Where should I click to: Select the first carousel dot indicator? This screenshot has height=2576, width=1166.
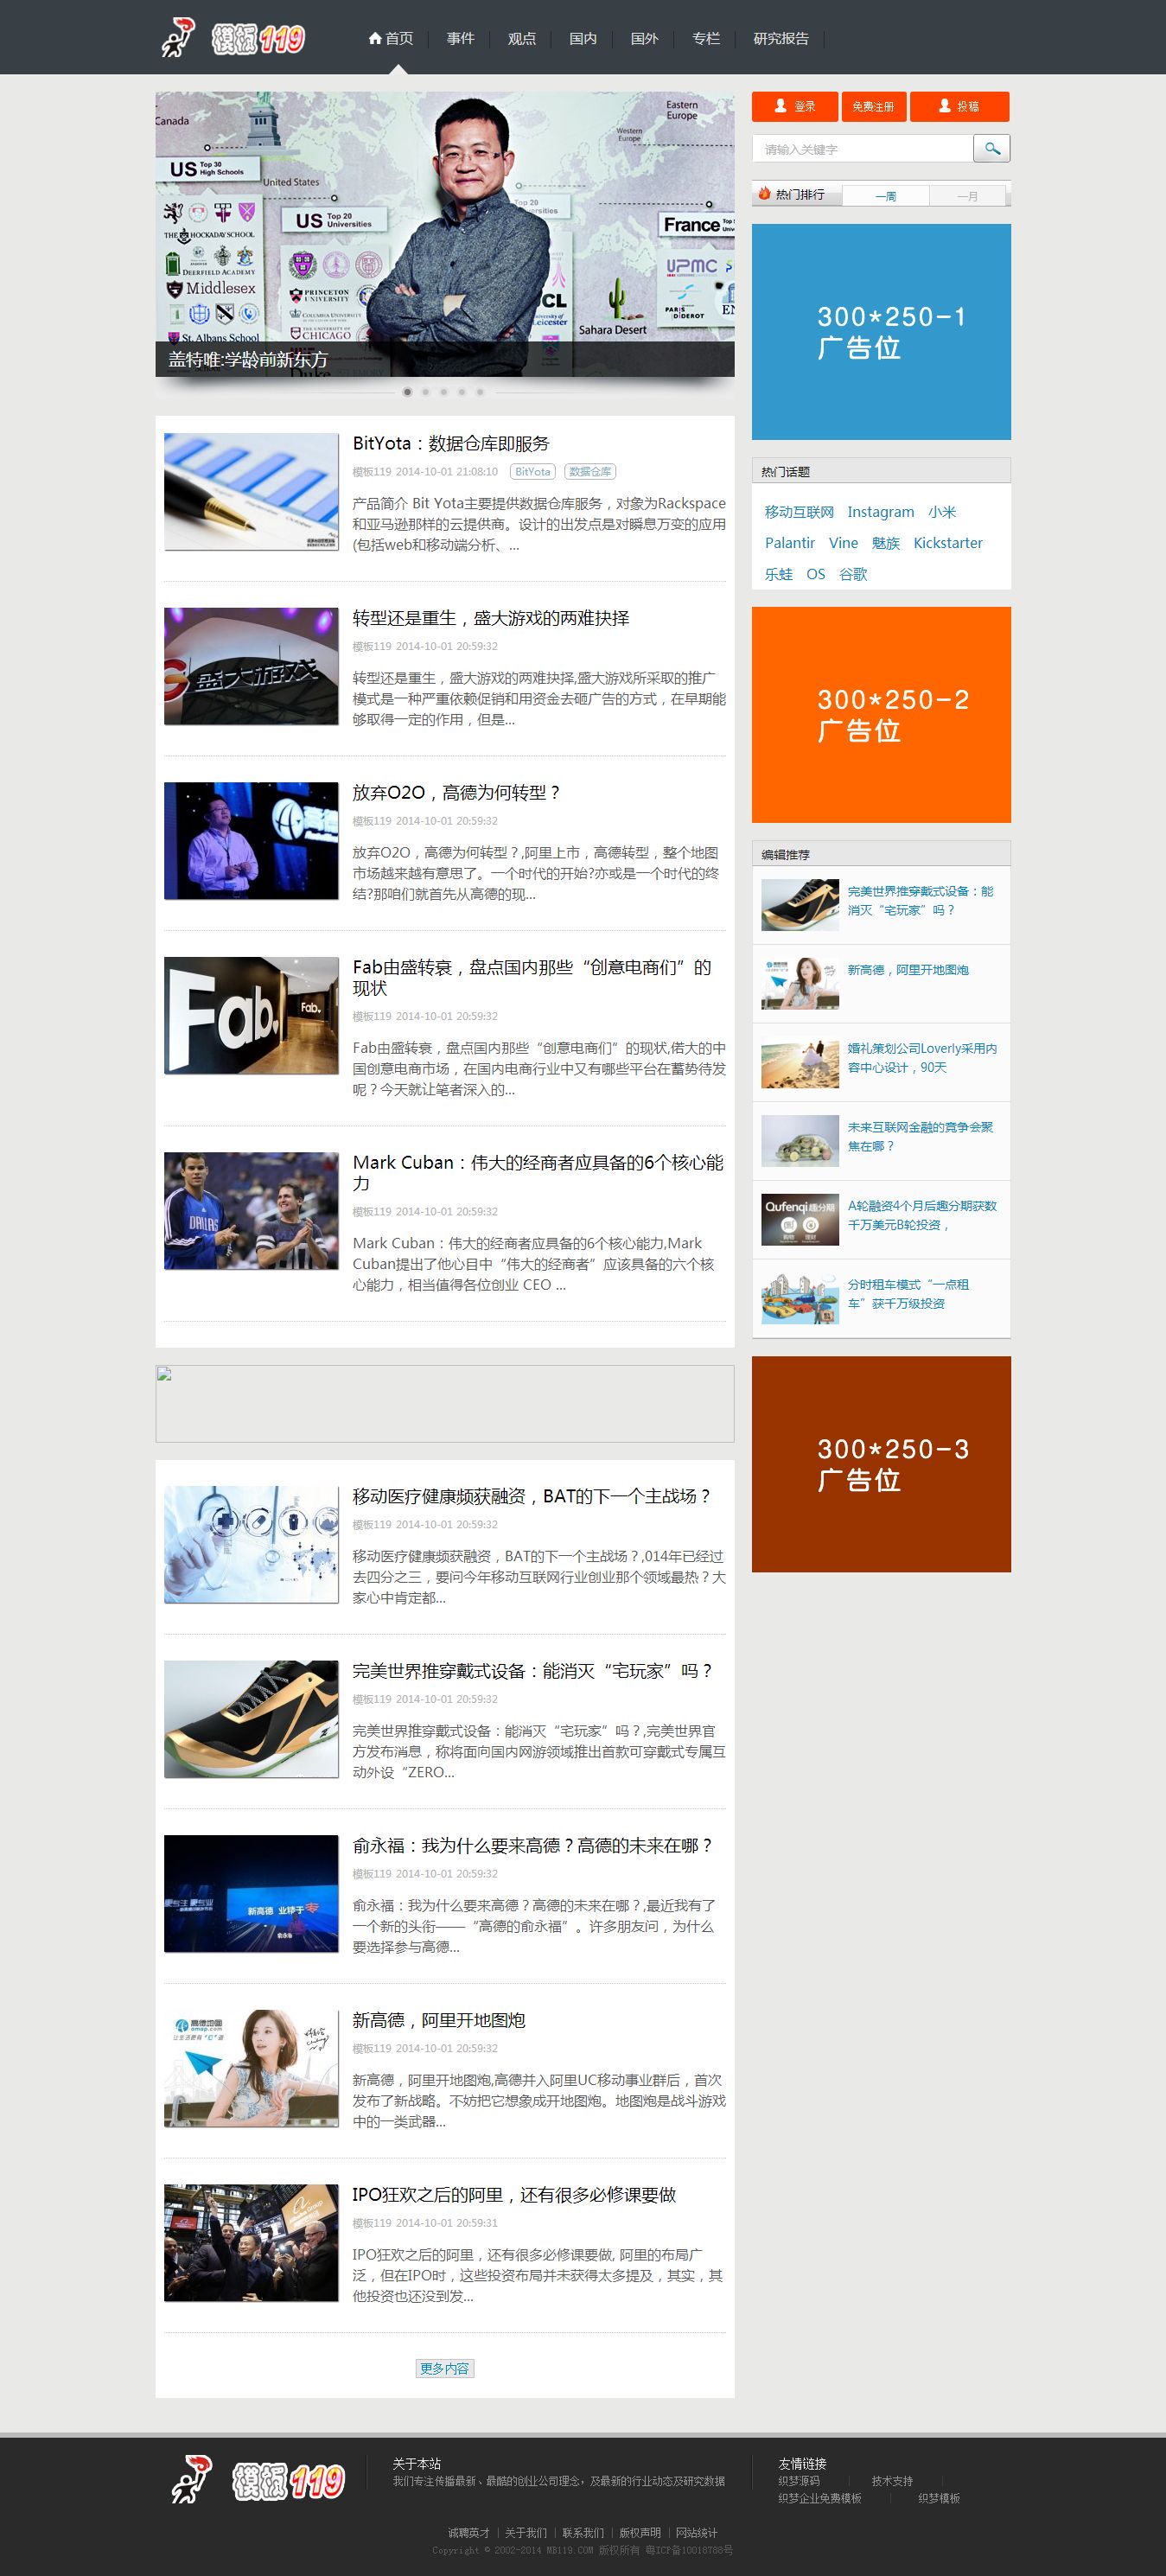[x=407, y=392]
